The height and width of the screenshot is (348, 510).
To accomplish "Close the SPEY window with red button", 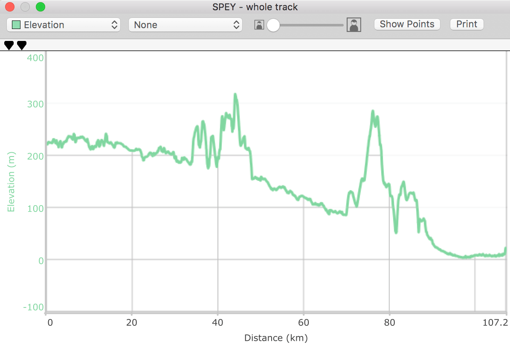I will pos(10,7).
